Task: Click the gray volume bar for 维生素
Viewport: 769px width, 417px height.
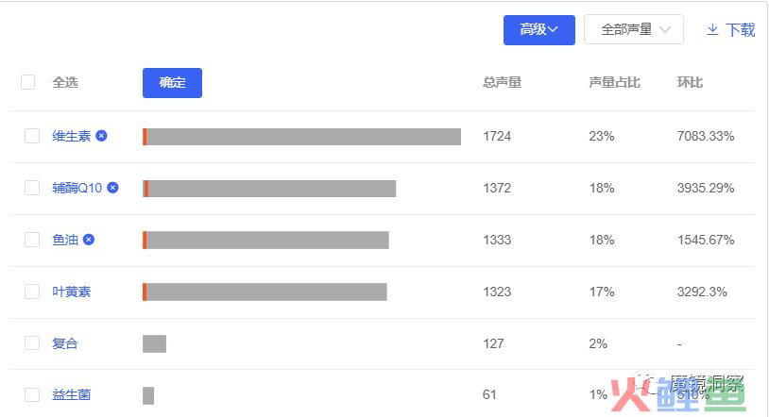Action: [301, 137]
